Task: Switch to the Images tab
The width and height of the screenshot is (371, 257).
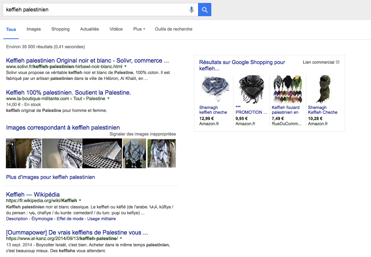Action: (34, 29)
